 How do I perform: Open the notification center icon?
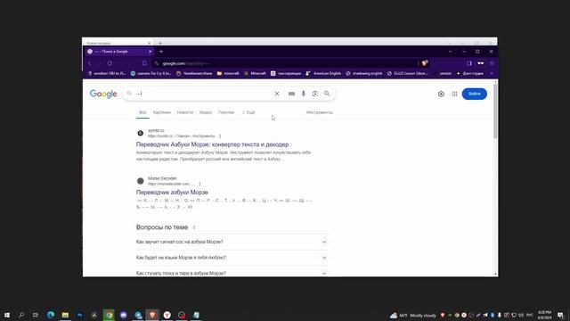(x=560, y=315)
